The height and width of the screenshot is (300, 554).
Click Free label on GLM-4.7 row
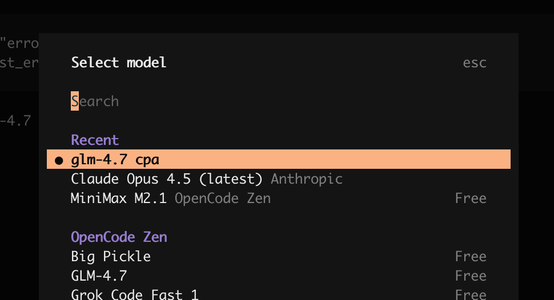[471, 276]
